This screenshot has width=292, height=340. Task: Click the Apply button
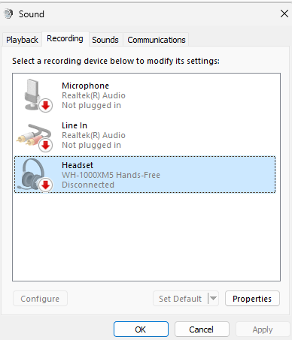263,329
